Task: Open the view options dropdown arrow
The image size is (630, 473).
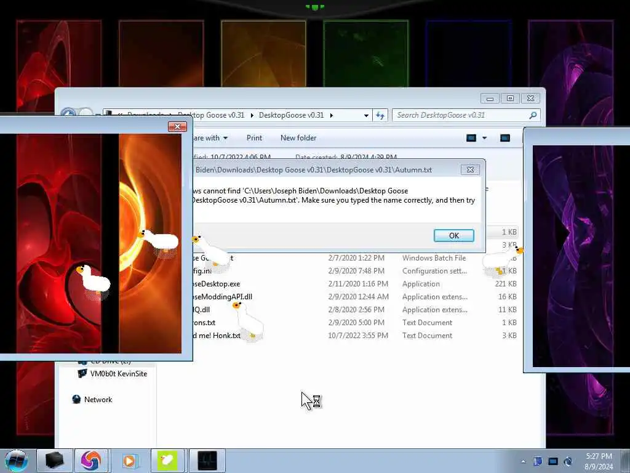Action: click(x=485, y=138)
